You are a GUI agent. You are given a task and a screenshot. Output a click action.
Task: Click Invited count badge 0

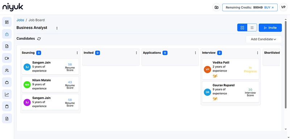pos(98,53)
